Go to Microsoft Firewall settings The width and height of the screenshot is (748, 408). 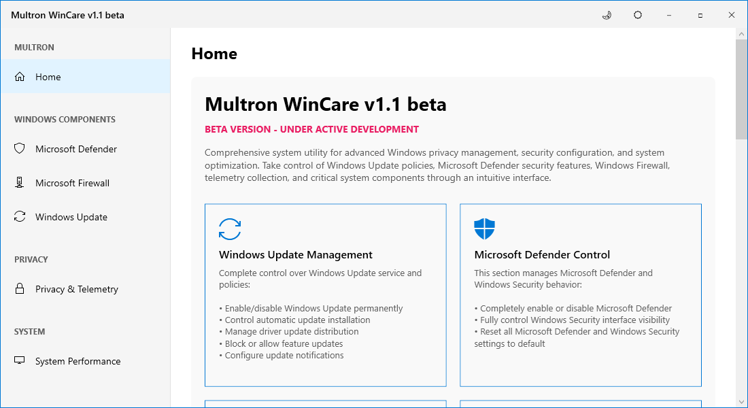tap(86, 183)
